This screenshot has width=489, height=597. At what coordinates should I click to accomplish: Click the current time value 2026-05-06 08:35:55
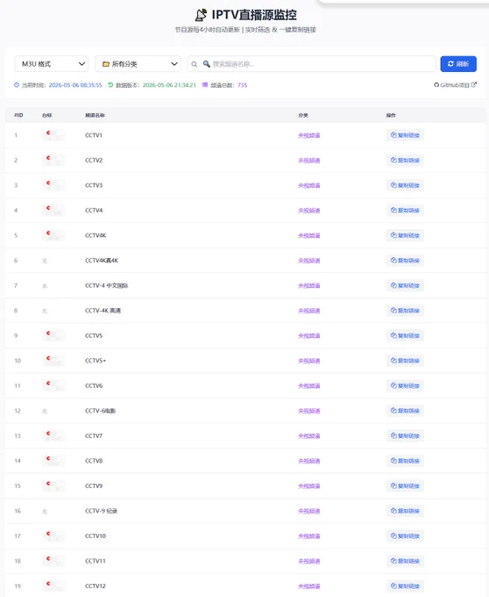click(x=75, y=85)
